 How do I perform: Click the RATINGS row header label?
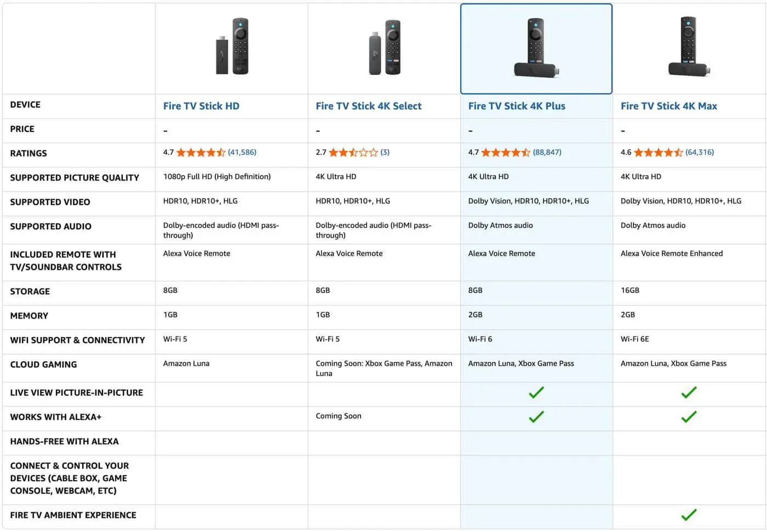pyautogui.click(x=28, y=153)
